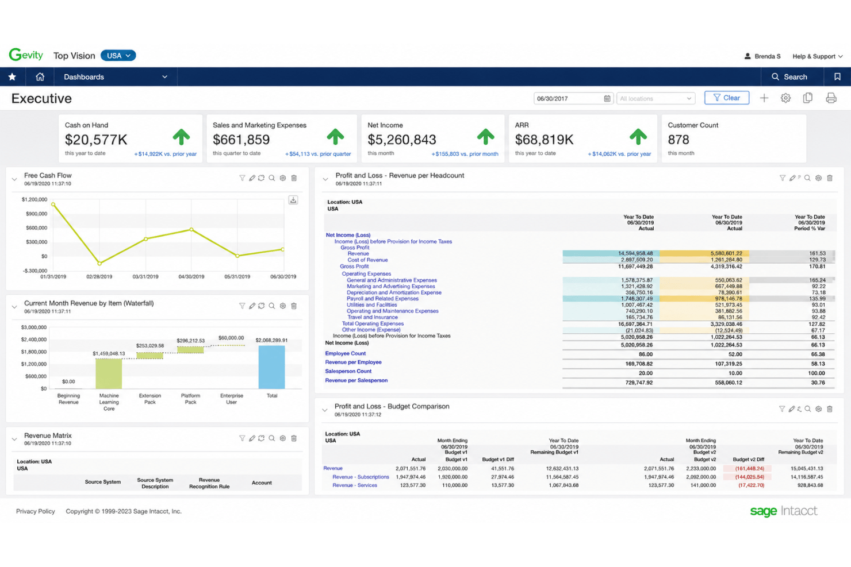Download the Free Cash Flow chart
This screenshot has height=567, width=851.
click(293, 200)
